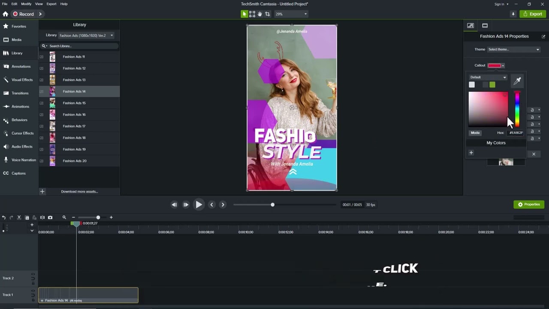
Task: Pick color with the eyedropper tool
Action: pos(517,81)
